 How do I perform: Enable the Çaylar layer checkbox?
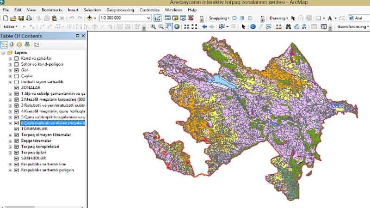point(17,76)
